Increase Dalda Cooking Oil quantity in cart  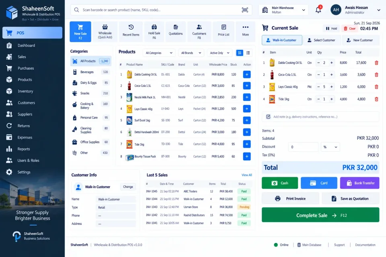tap(332, 63)
